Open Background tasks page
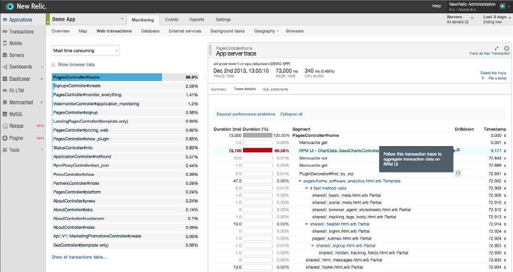This screenshot has width=513, height=272. tap(228, 31)
